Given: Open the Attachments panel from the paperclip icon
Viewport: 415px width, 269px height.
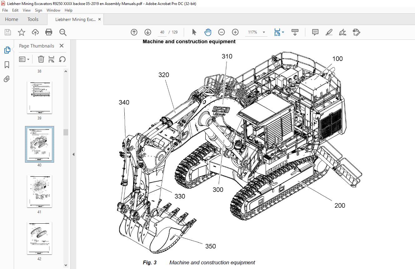Looking at the screenshot, I should coord(7,79).
